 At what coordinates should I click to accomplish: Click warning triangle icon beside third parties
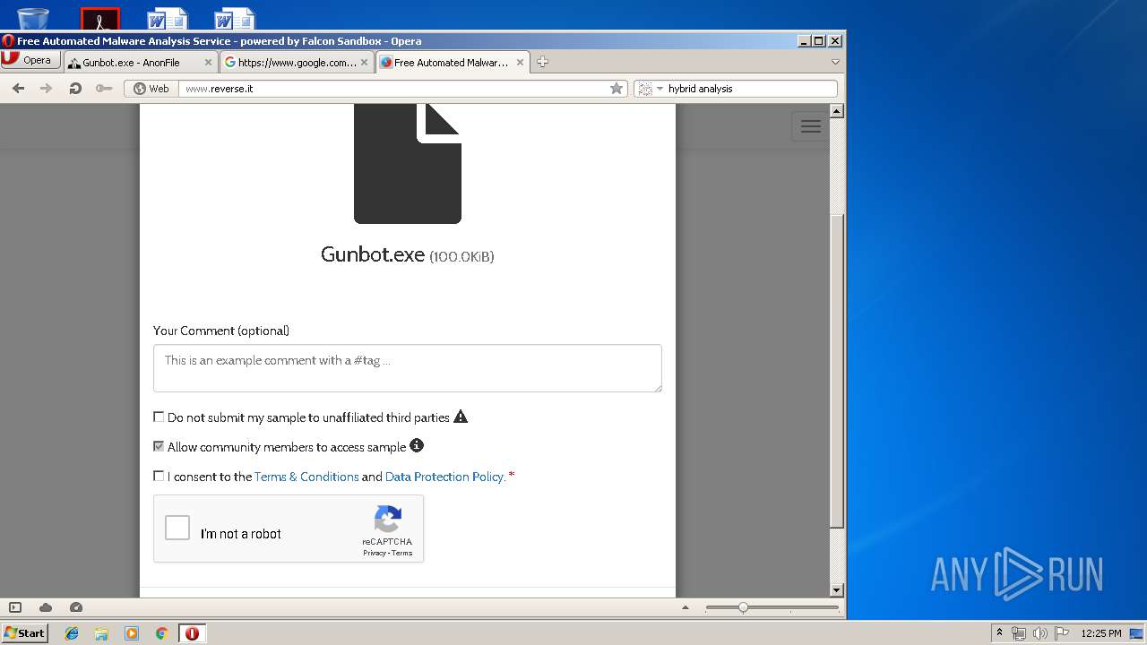(461, 417)
